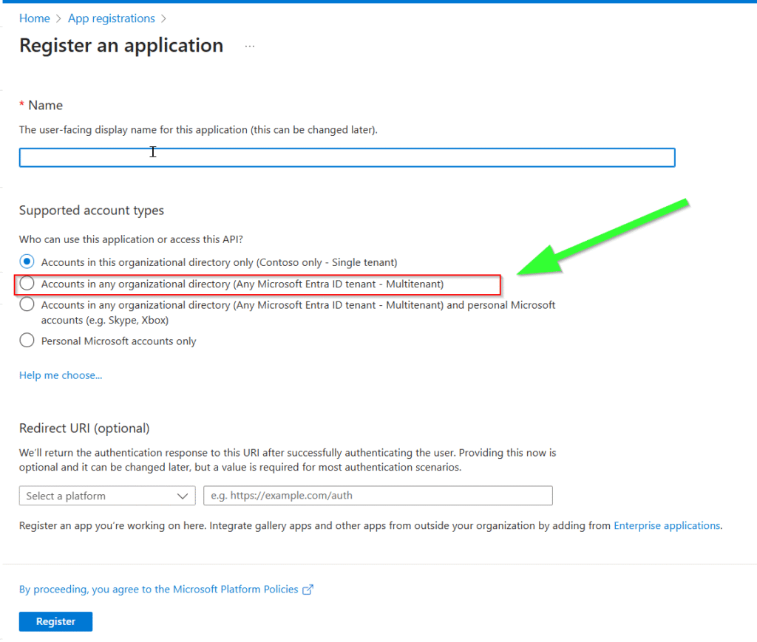
Task: Click the external link icon beside Platform Policies
Action: coord(308,590)
